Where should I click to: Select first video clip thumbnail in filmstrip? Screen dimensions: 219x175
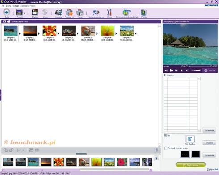click(x=8, y=162)
